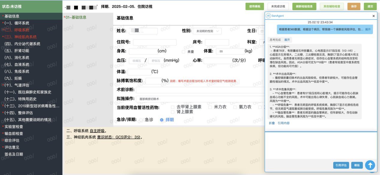Check the 未查 checkbox next to height
Viewport: 380px width, 175px height.
(x=184, y=51)
